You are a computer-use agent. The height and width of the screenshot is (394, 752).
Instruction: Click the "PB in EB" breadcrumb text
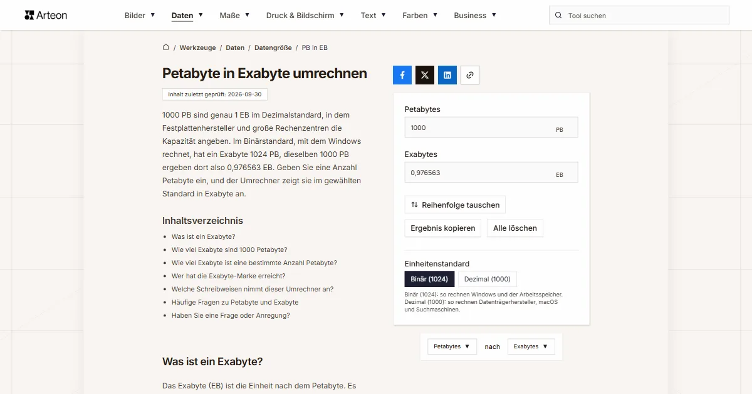click(x=315, y=48)
